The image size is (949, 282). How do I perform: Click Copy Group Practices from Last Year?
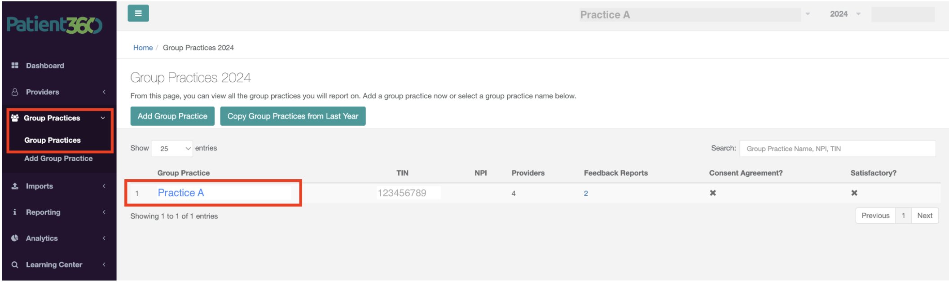click(x=293, y=116)
